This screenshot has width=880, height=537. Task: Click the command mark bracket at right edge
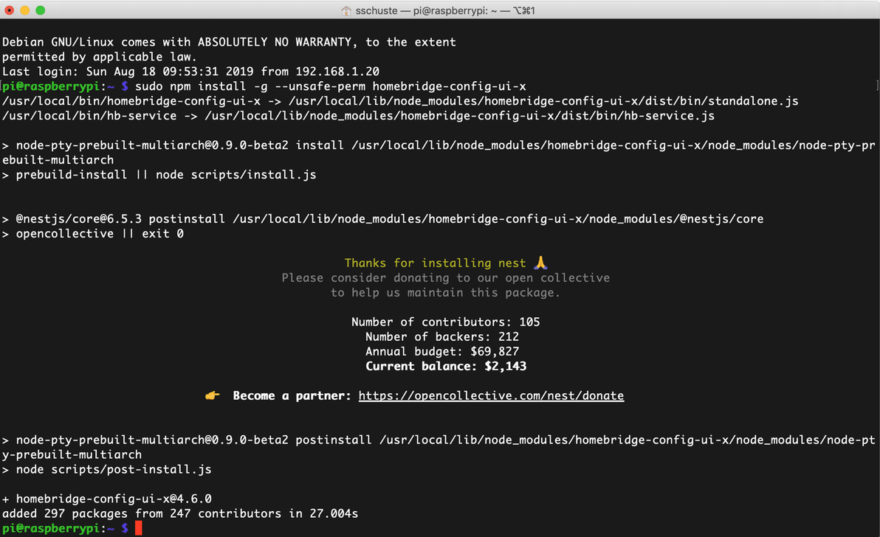(876, 86)
